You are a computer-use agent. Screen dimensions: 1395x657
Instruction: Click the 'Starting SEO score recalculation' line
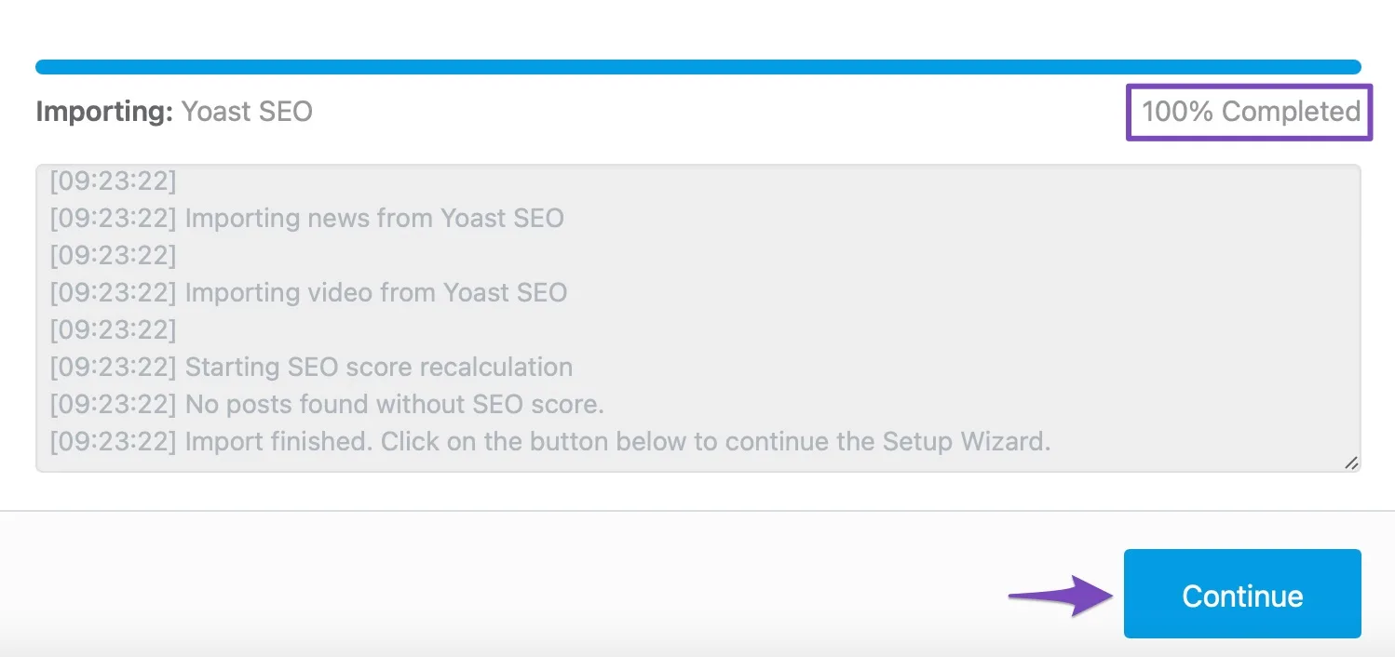tap(311, 367)
